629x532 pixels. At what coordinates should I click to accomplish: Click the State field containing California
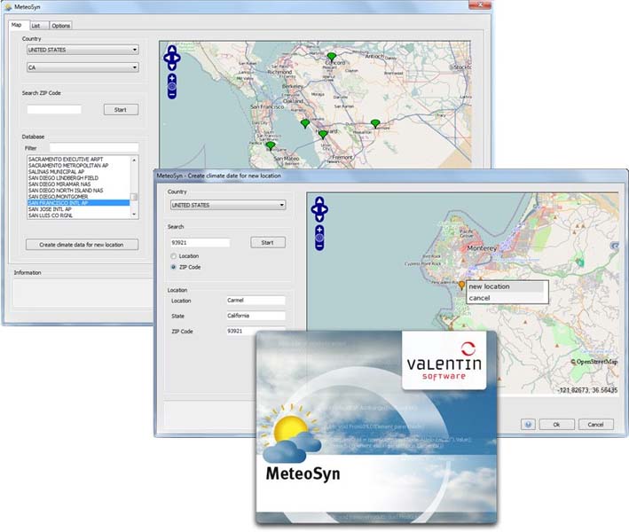tap(256, 316)
